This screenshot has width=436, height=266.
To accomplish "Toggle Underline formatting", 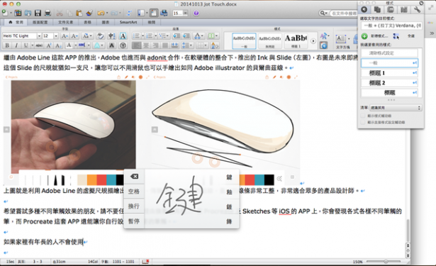I will (x=26, y=45).
